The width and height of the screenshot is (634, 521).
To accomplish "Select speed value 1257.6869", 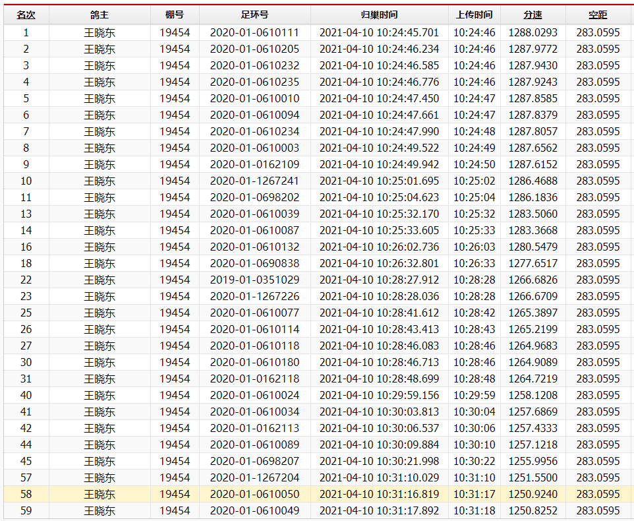I will click(533, 412).
